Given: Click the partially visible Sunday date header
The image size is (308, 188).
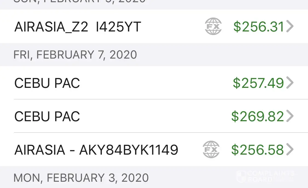Looking at the screenshot, I should tap(79, 1).
